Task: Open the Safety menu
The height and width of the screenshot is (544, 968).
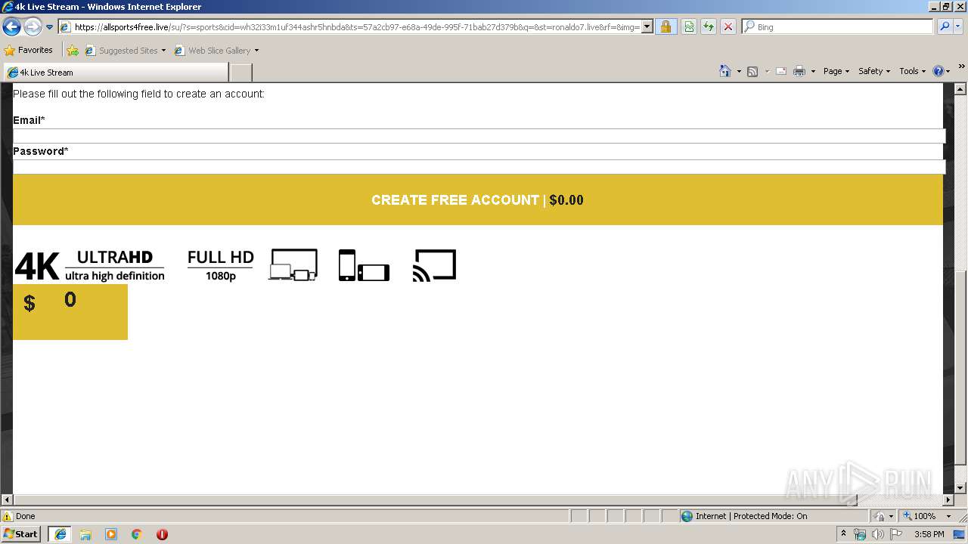Action: [874, 71]
